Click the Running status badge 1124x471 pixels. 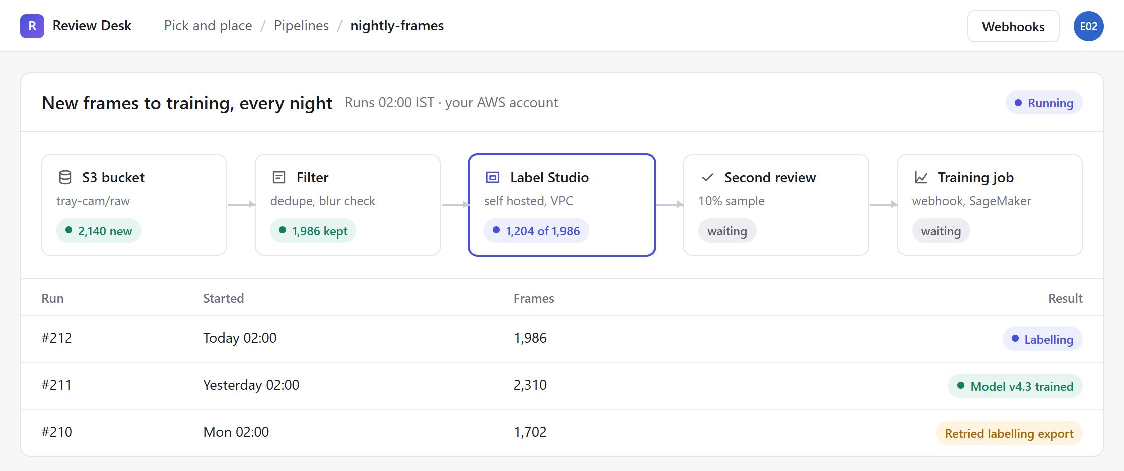click(1044, 103)
